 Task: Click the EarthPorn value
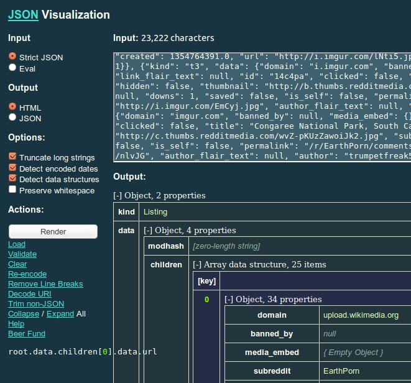tap(341, 371)
